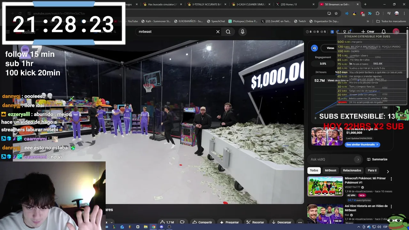Open the ELROBANIÑOS bookmark
This screenshot has width=409, height=230.
[188, 21]
